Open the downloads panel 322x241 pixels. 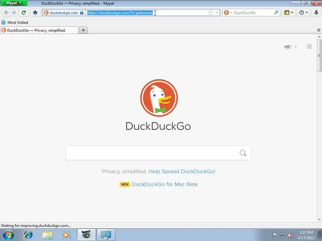tap(316, 13)
